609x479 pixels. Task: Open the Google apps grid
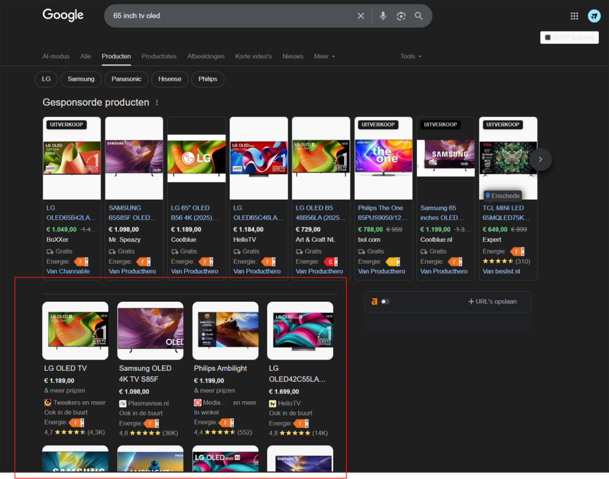point(574,16)
